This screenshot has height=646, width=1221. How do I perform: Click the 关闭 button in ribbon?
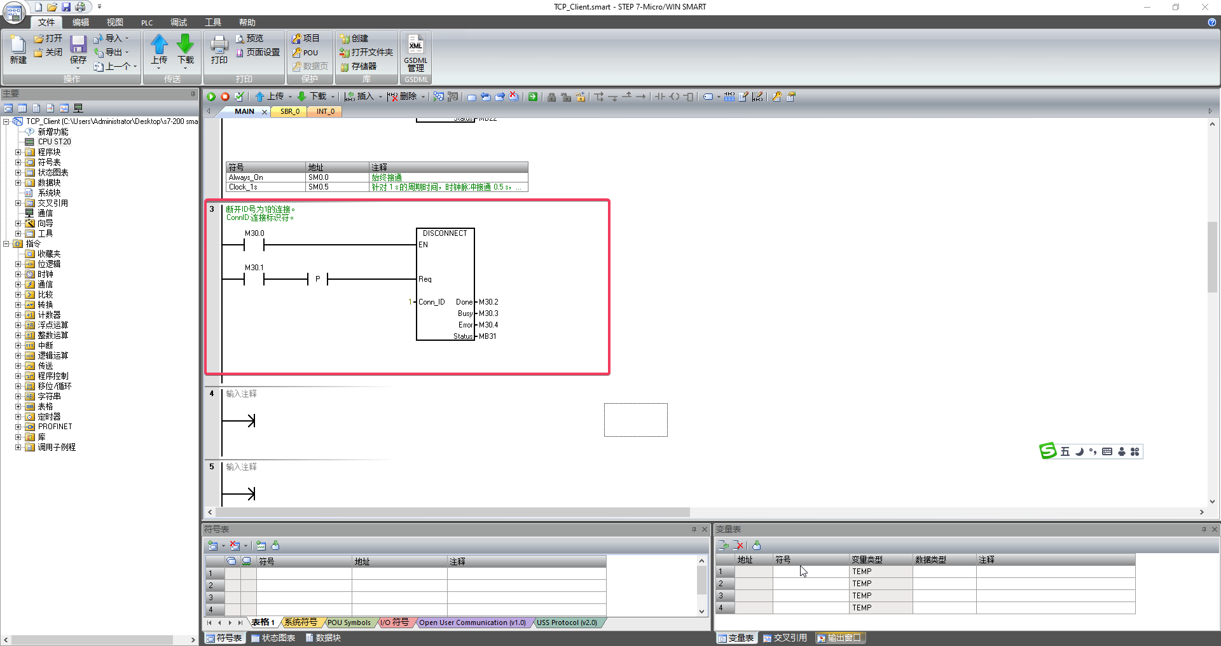pyautogui.click(x=48, y=52)
